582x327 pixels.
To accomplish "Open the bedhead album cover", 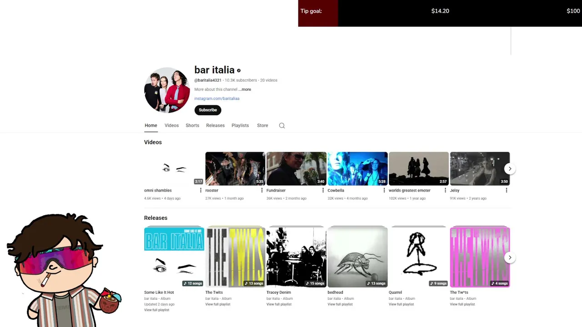I will [357, 257].
